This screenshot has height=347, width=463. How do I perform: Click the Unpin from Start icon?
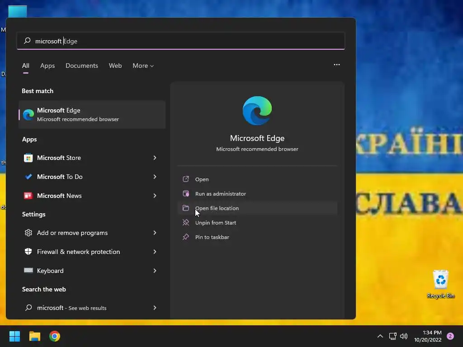click(x=186, y=222)
